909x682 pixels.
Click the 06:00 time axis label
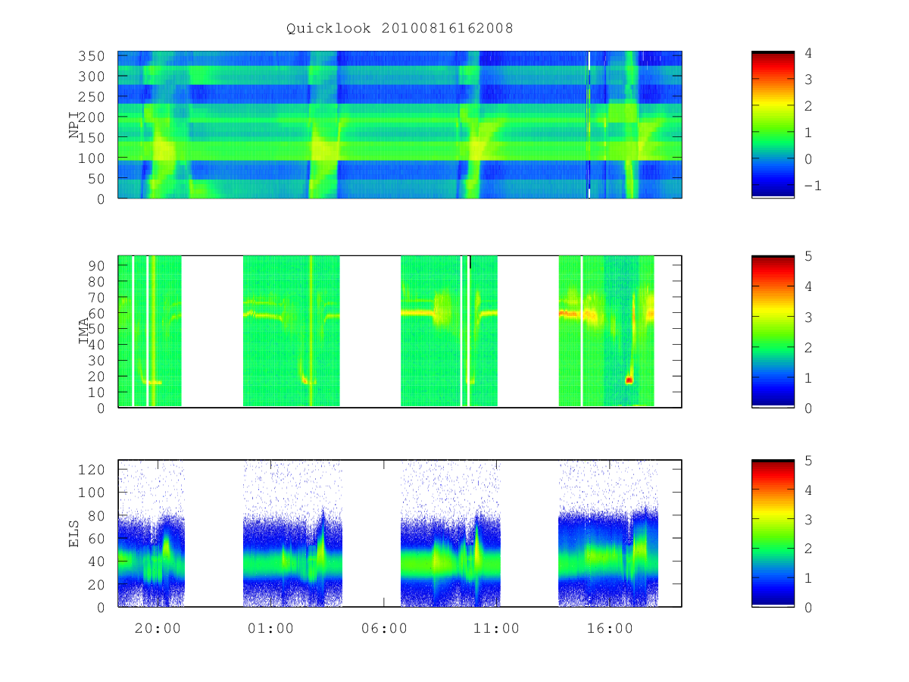[384, 628]
